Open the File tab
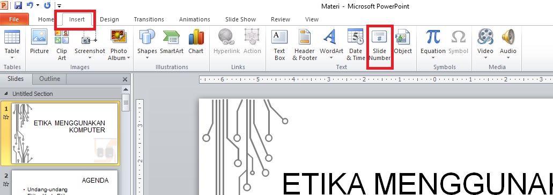553x195 pixels. (x=14, y=19)
